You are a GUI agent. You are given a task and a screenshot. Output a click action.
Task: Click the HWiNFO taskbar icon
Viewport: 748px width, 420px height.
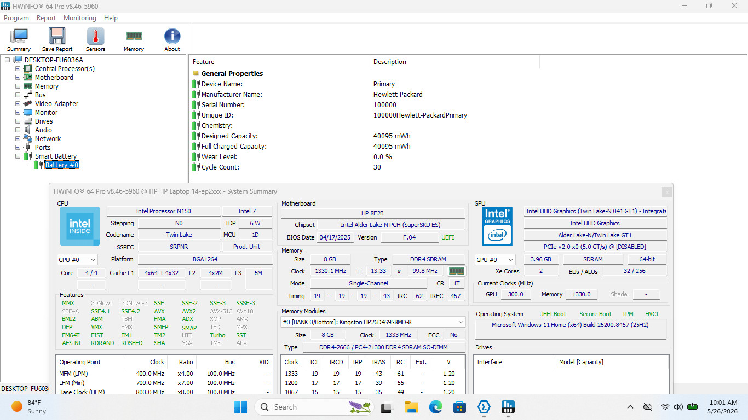pyautogui.click(x=508, y=407)
